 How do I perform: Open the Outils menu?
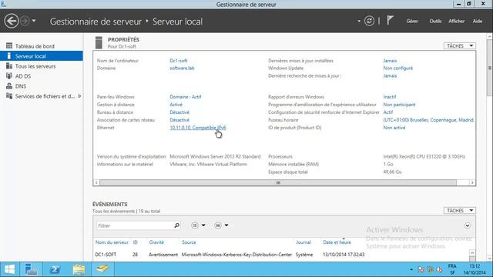435,21
